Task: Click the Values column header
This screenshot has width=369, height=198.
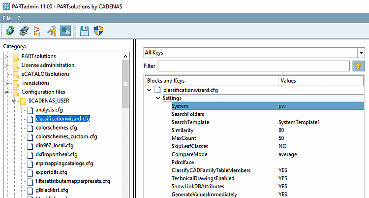Action: pyautogui.click(x=321, y=81)
